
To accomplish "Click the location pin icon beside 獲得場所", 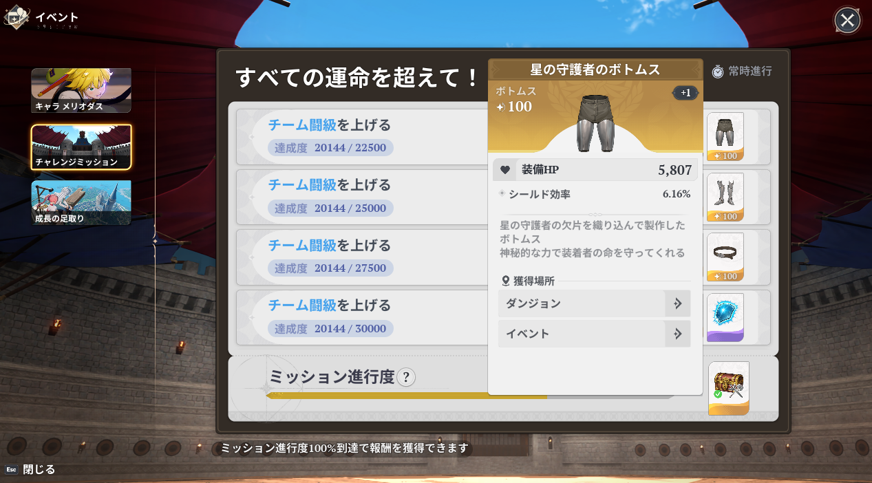I will click(x=506, y=281).
